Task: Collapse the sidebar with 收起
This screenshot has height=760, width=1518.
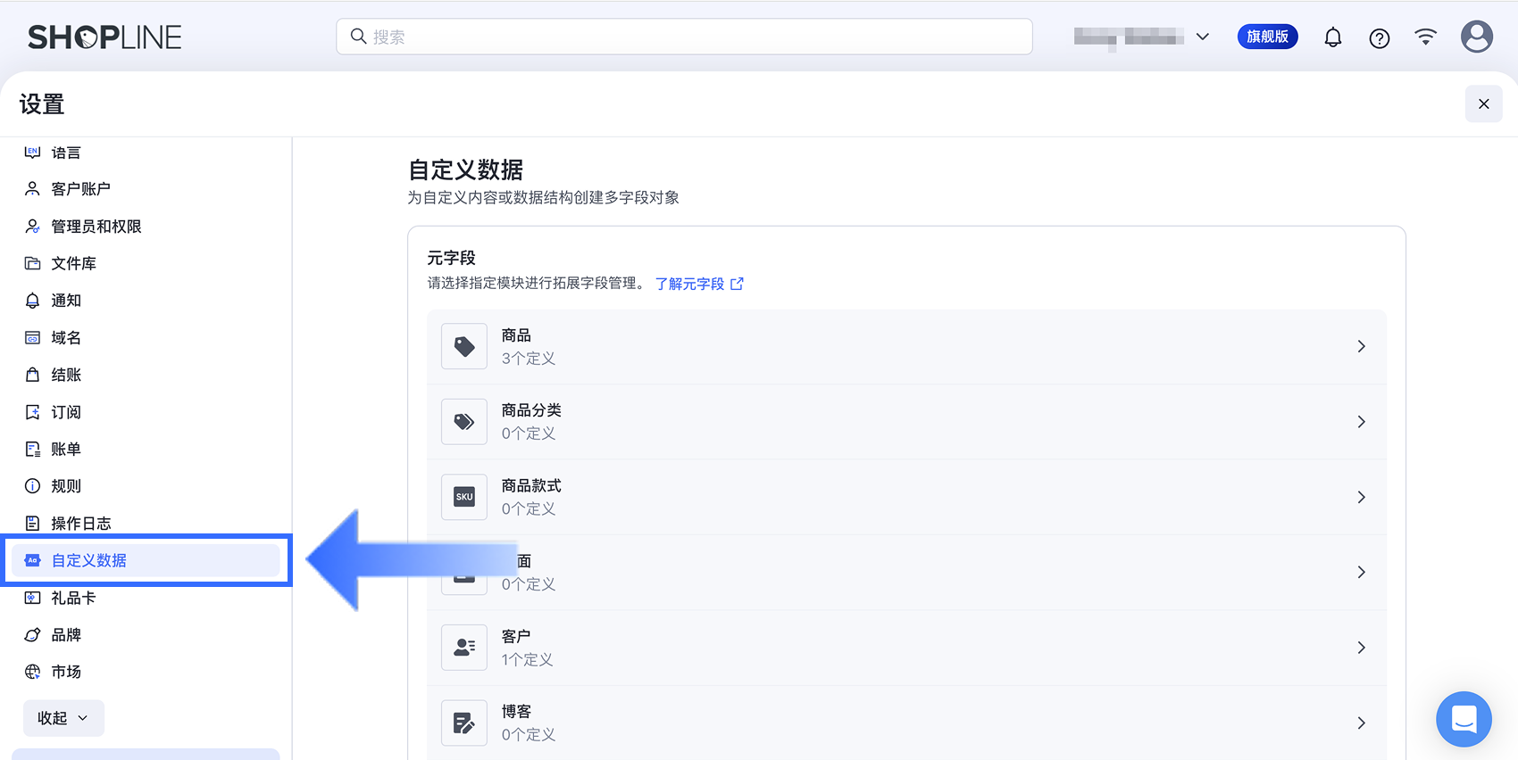Action: coord(63,718)
